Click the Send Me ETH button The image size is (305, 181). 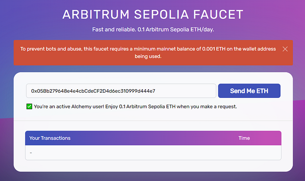coord(249,90)
